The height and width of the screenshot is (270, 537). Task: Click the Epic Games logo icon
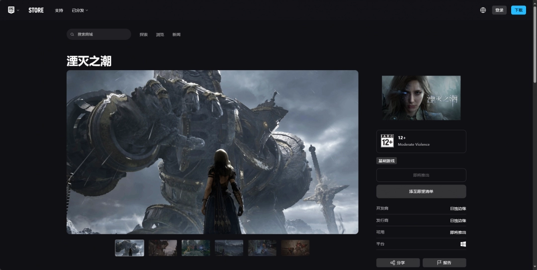click(11, 10)
